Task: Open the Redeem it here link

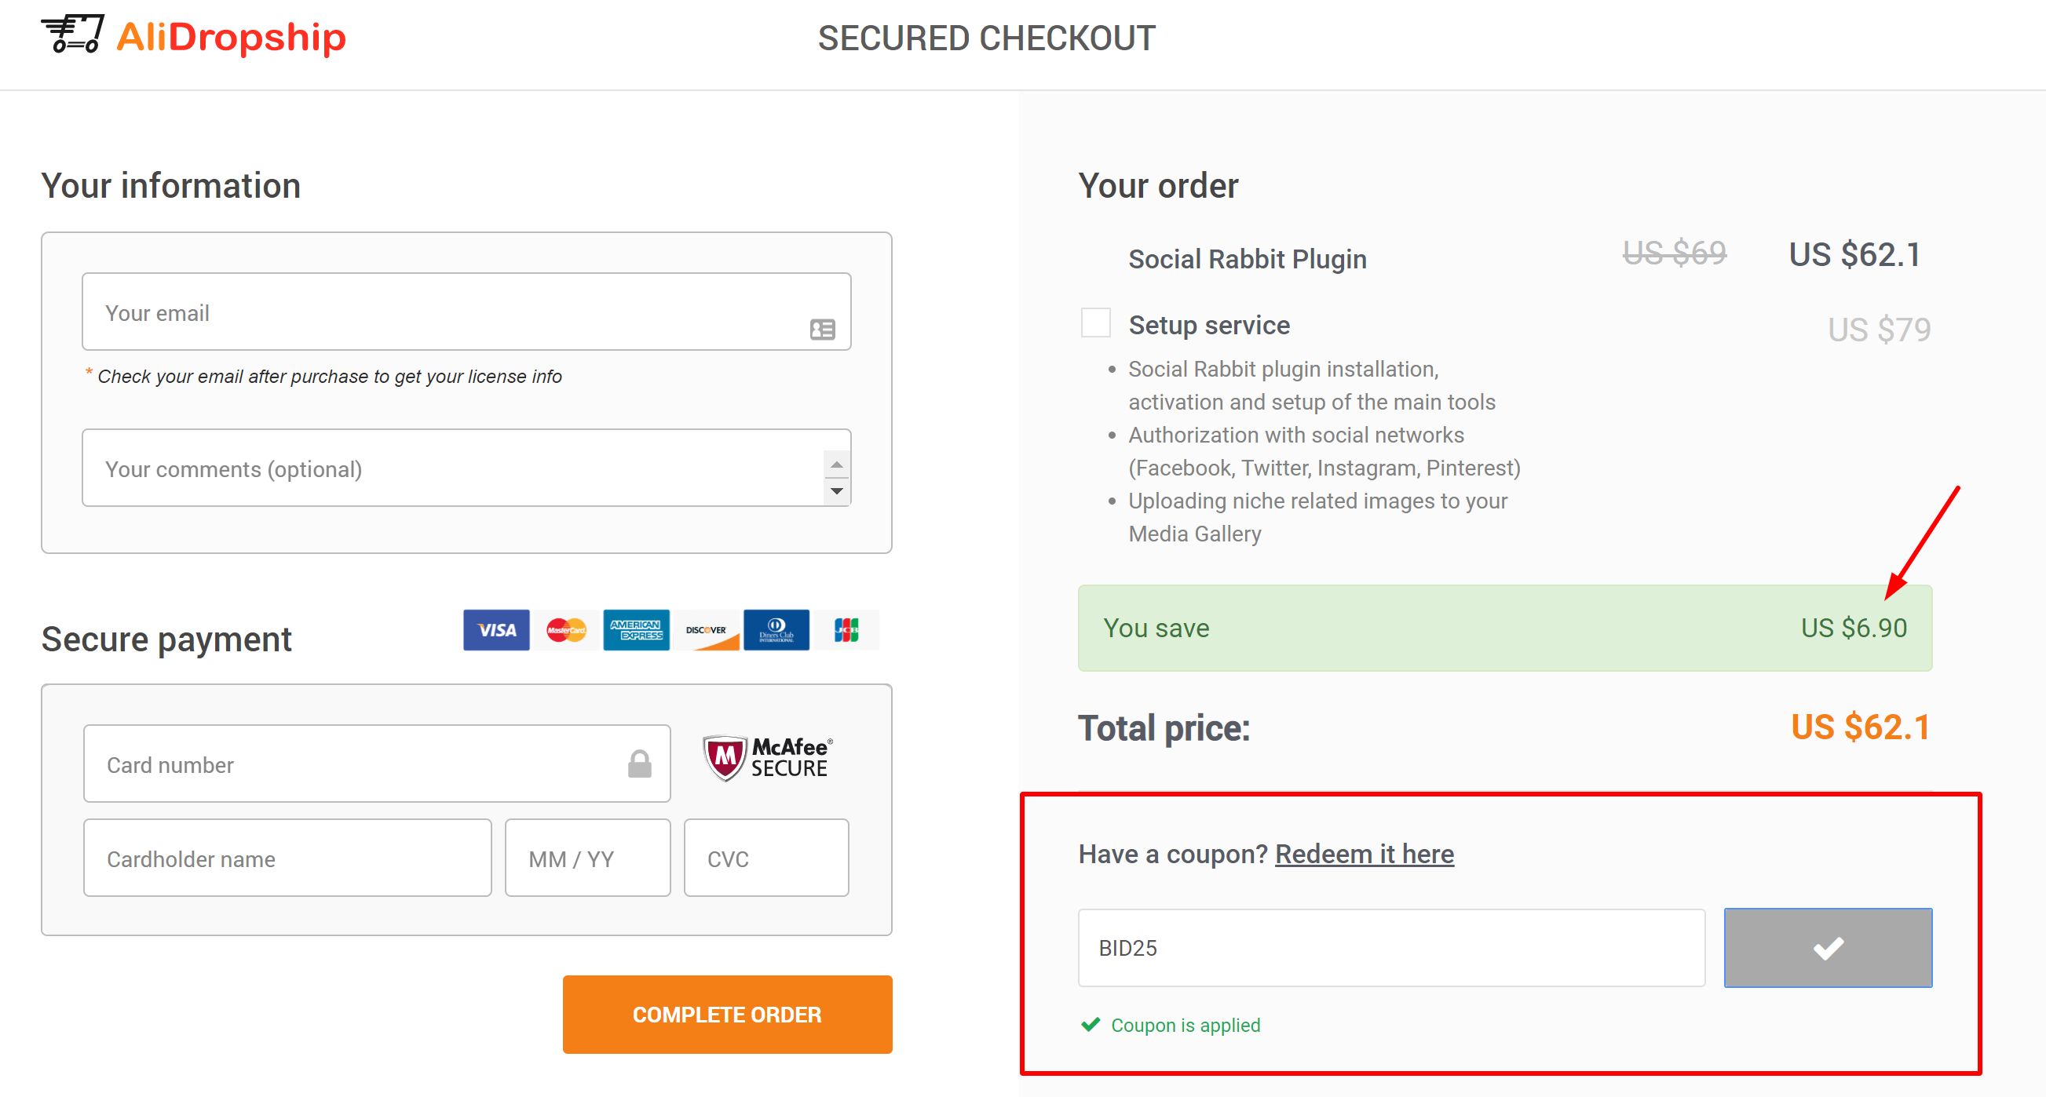Action: (1365, 853)
